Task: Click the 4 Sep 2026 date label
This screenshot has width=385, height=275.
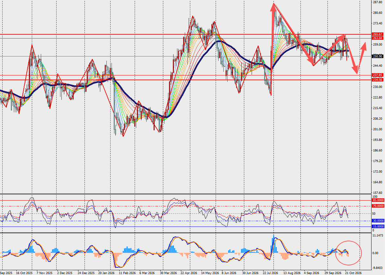Action: [312, 273]
